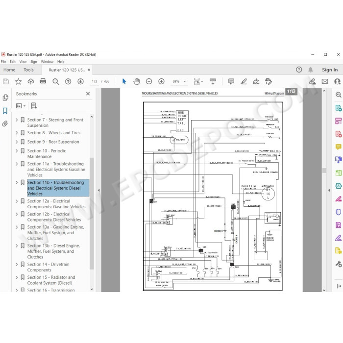
Task: Click the Zoom out minus icon
Action: click(x=149, y=81)
